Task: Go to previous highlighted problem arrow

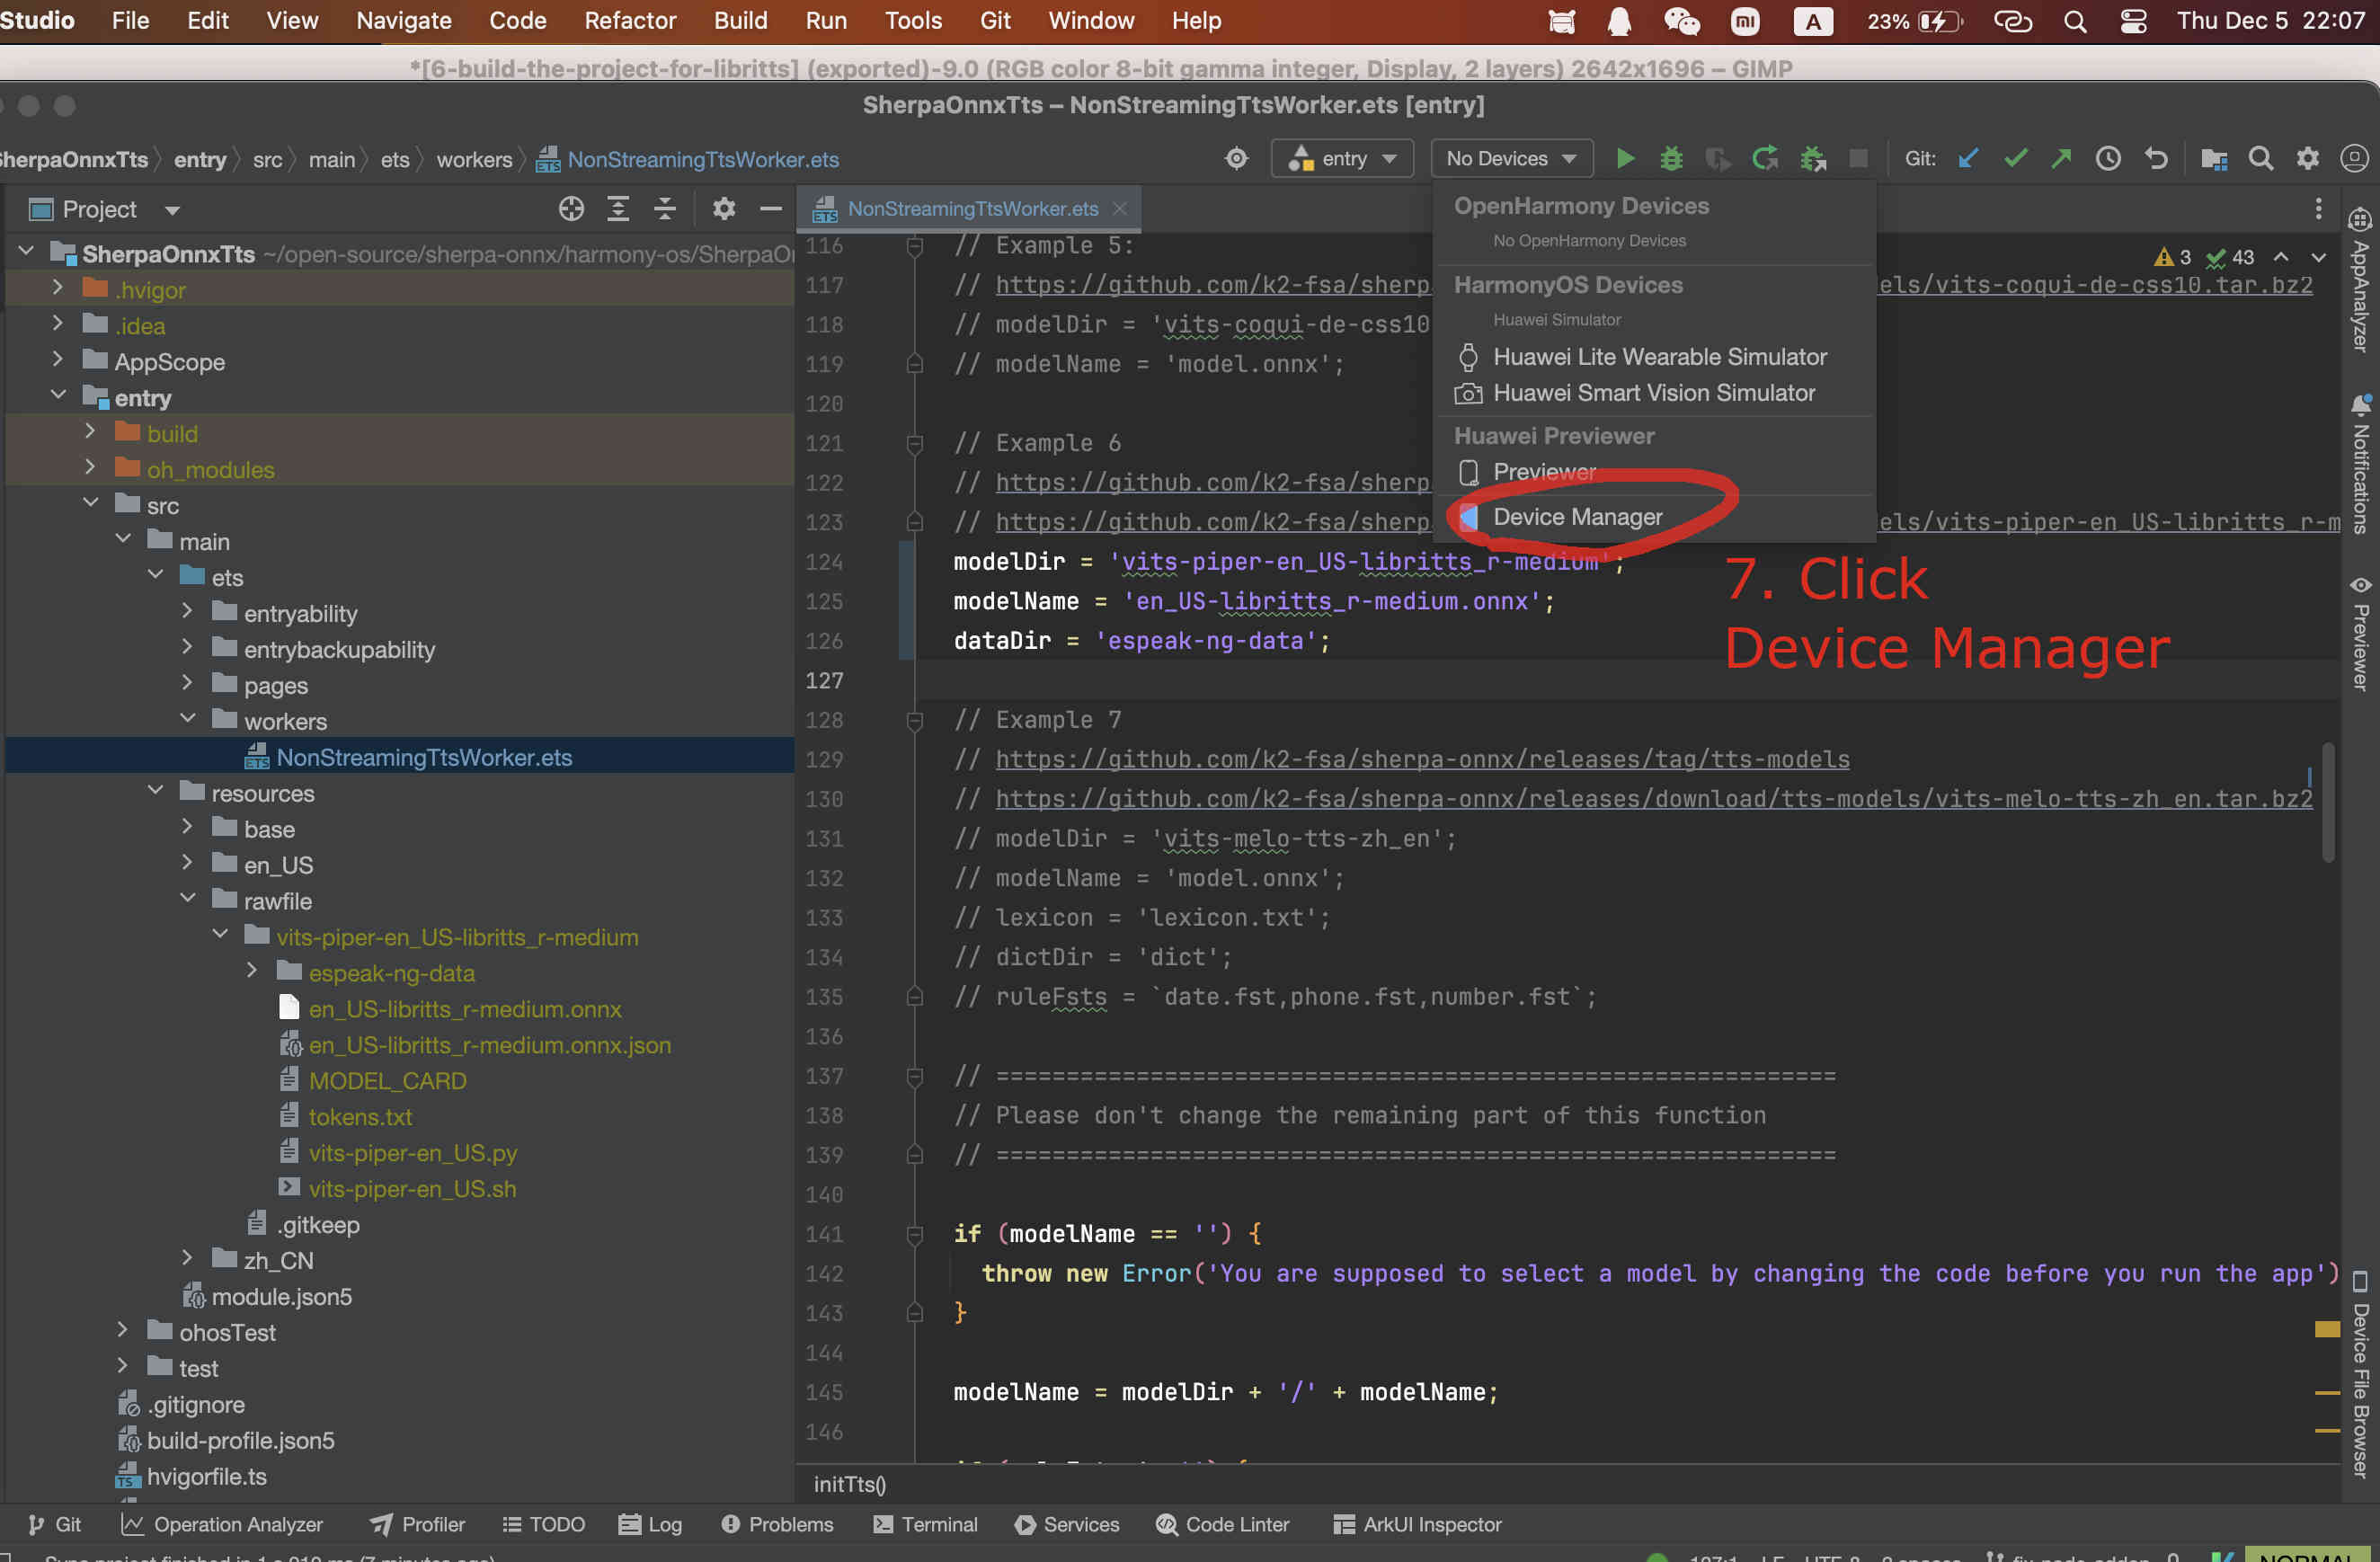Action: [2281, 257]
